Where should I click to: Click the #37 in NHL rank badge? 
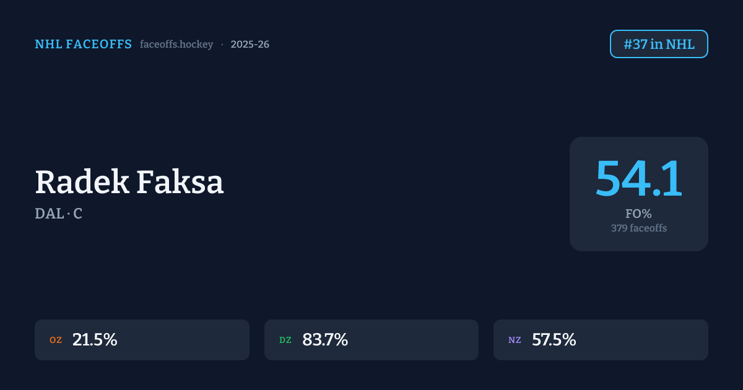(659, 44)
